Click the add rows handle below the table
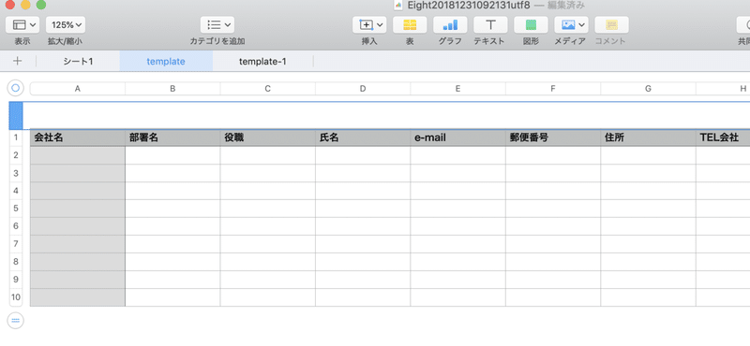 [x=15, y=320]
